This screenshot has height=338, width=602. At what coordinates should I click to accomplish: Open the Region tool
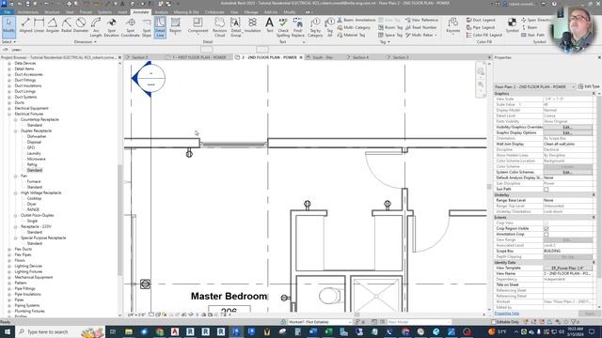176,26
